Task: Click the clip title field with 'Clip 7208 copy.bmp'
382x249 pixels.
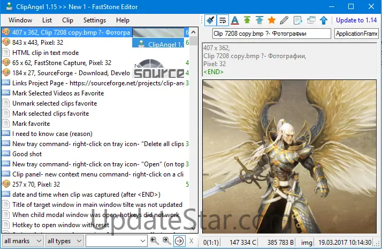Action: pos(271,34)
